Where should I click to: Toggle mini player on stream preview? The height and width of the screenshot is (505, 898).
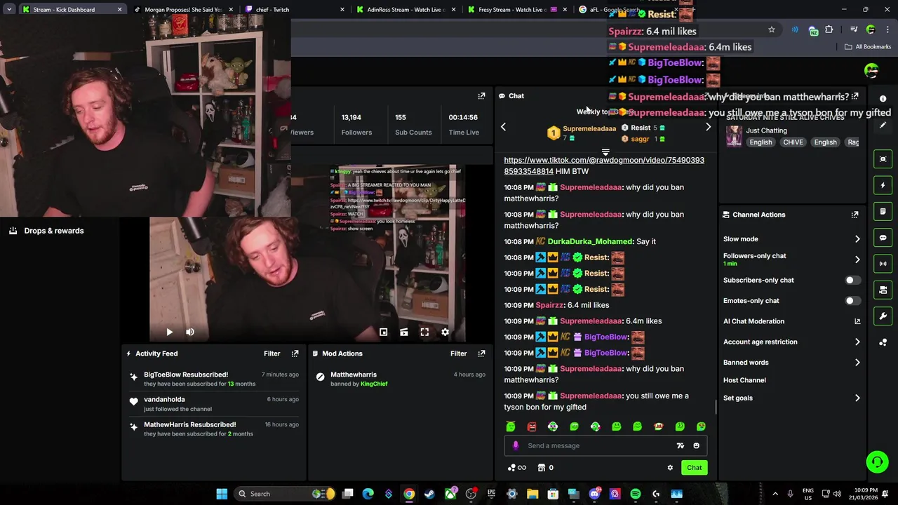(383, 332)
